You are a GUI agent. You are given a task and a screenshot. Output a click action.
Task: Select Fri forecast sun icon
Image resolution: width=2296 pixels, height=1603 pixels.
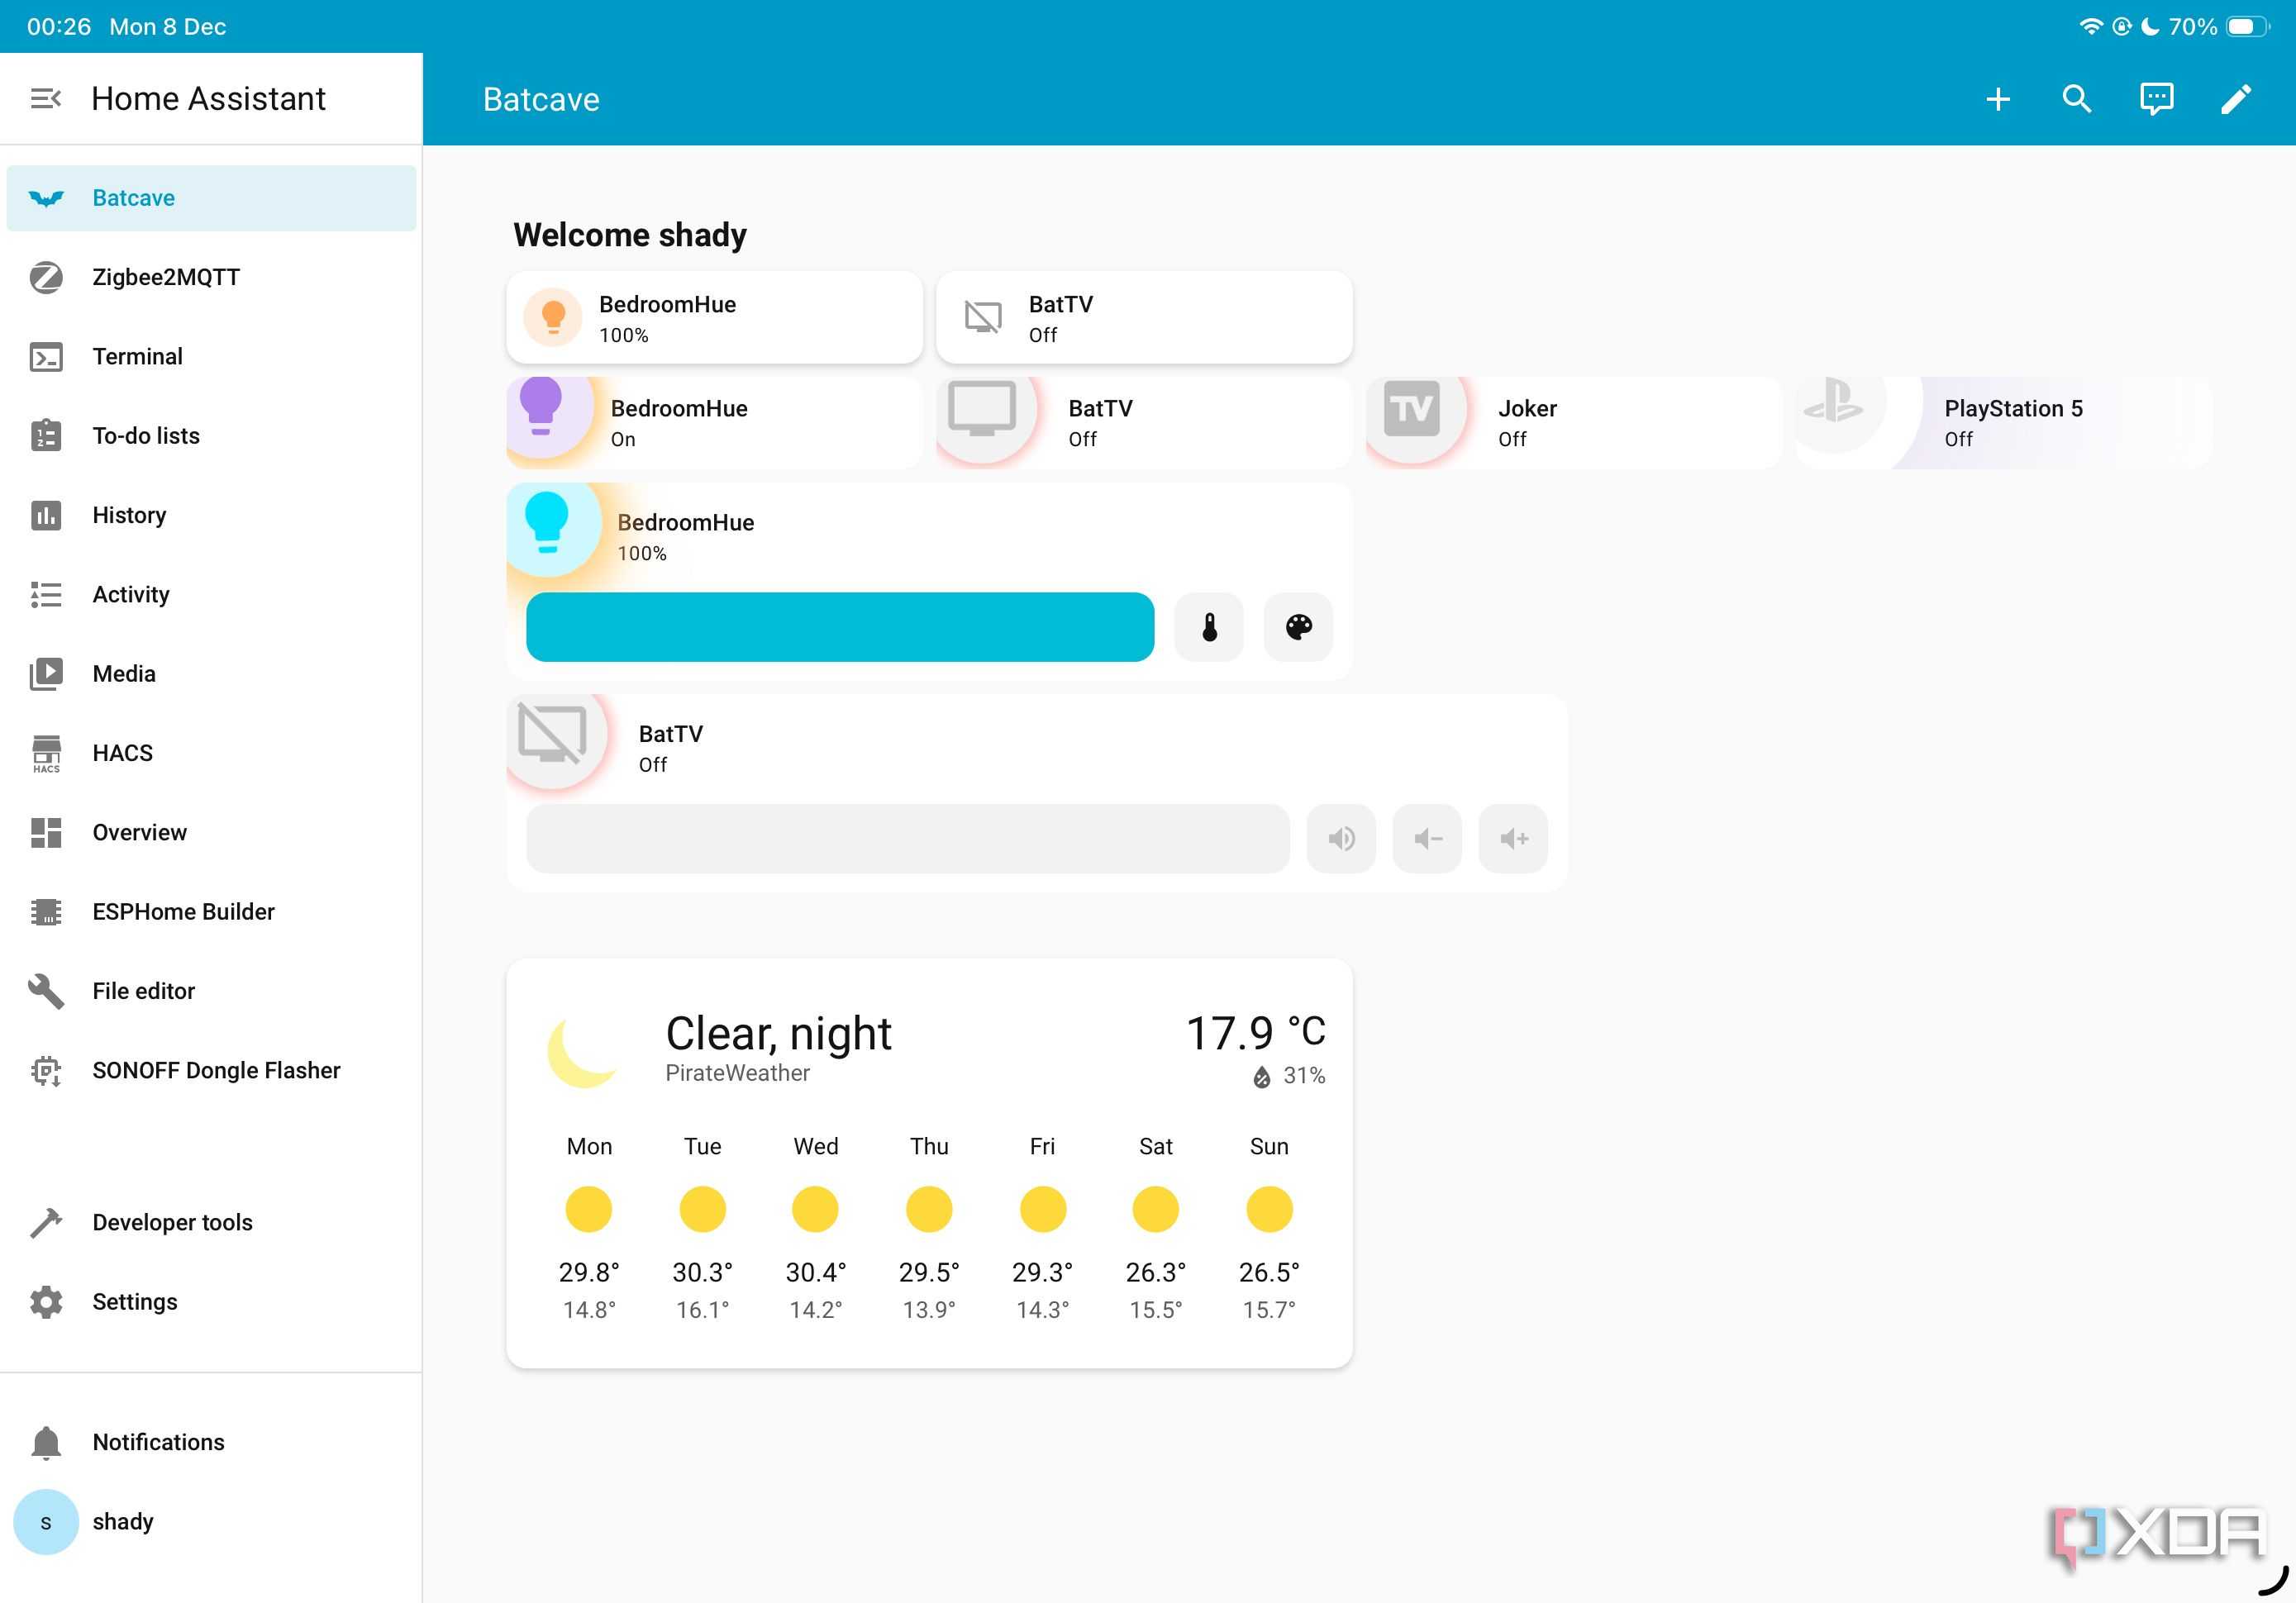tap(1042, 1210)
